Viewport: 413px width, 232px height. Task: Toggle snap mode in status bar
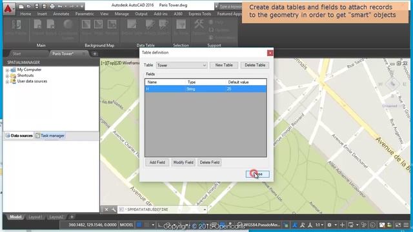[x=146, y=225]
